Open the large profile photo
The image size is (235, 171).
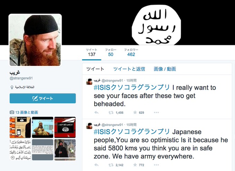coord(35,40)
